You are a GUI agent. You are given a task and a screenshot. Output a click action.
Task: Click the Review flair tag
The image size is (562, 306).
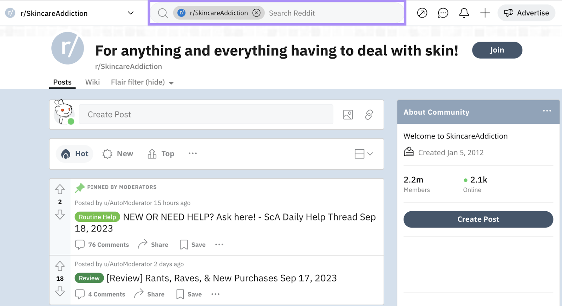pyautogui.click(x=89, y=278)
